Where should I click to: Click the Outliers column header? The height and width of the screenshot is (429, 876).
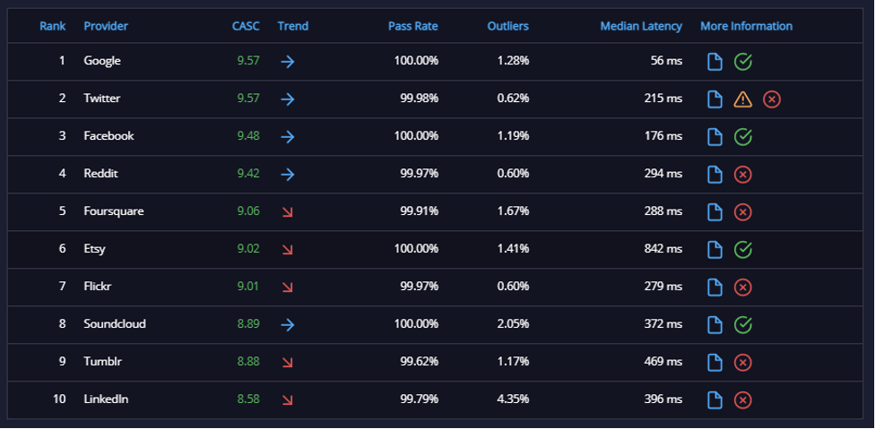tap(507, 26)
